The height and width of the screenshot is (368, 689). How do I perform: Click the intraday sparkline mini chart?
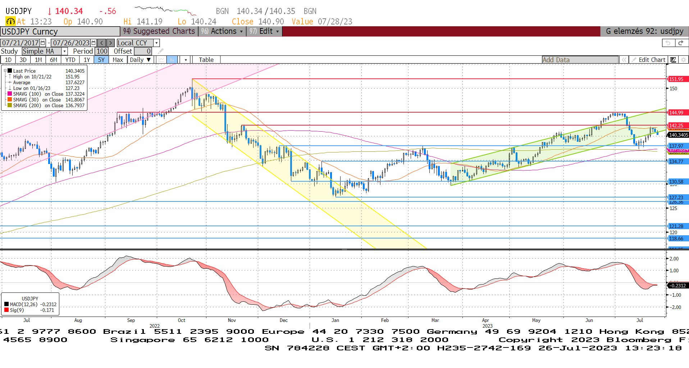pos(165,10)
